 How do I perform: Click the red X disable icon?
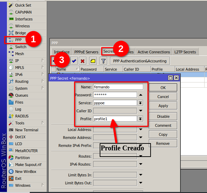click(83, 61)
